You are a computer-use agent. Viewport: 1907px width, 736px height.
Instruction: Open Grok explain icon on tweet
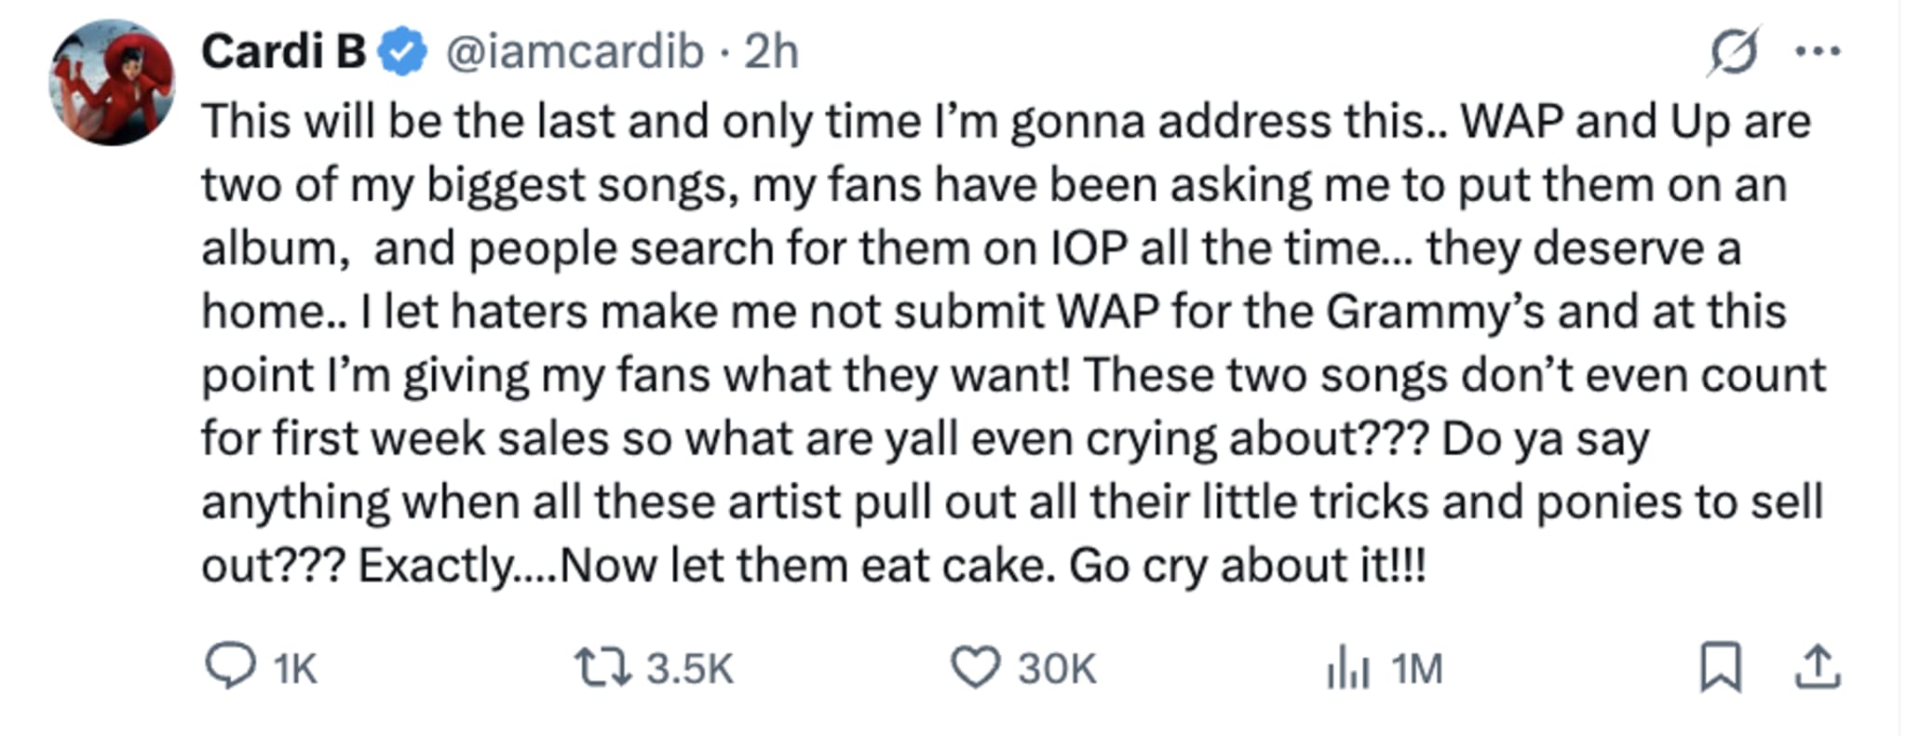click(1734, 52)
